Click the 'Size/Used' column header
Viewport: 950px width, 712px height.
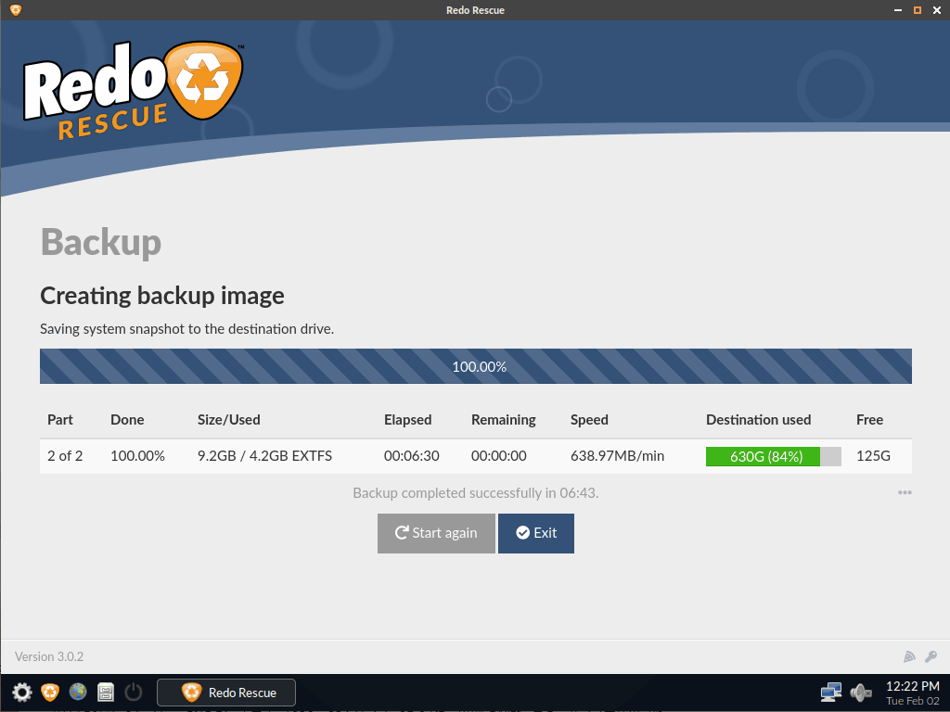pyautogui.click(x=229, y=420)
